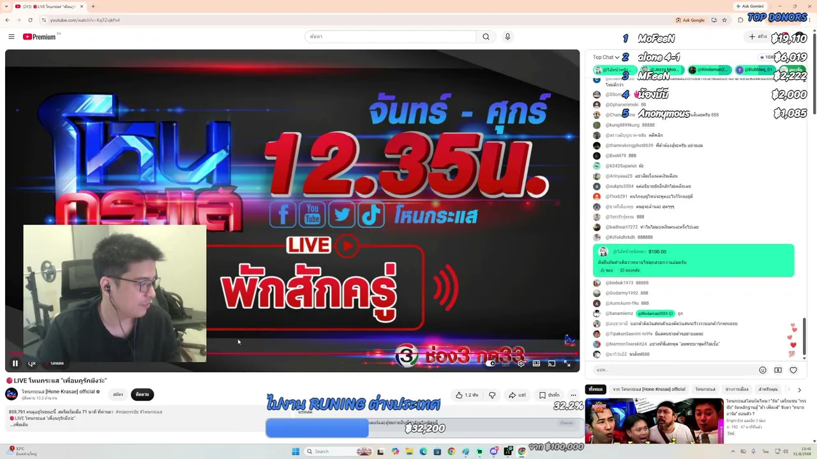Pause the live video
Image resolution: width=817 pixels, height=459 pixels.
coord(15,363)
